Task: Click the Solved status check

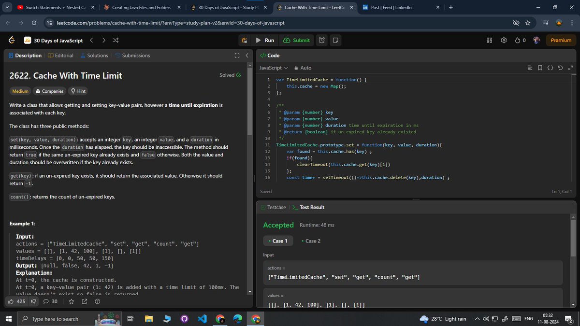Action: [230, 75]
